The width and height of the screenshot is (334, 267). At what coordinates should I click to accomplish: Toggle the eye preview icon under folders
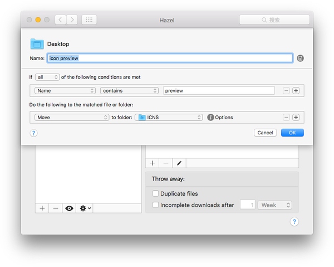point(69,208)
